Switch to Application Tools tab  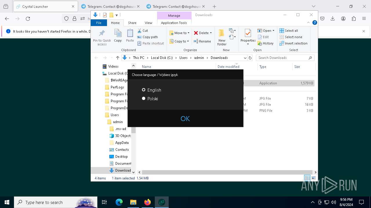pos(174,23)
